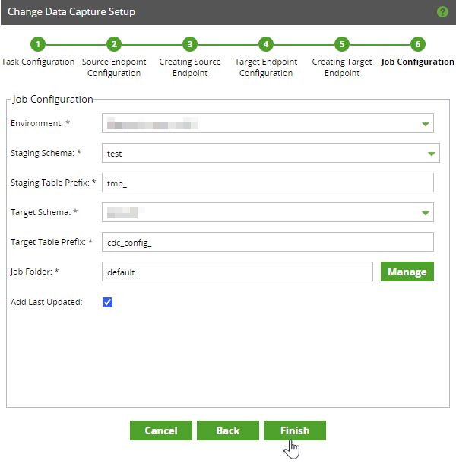Expand the Staging Schema dropdown arrow

coord(432,154)
